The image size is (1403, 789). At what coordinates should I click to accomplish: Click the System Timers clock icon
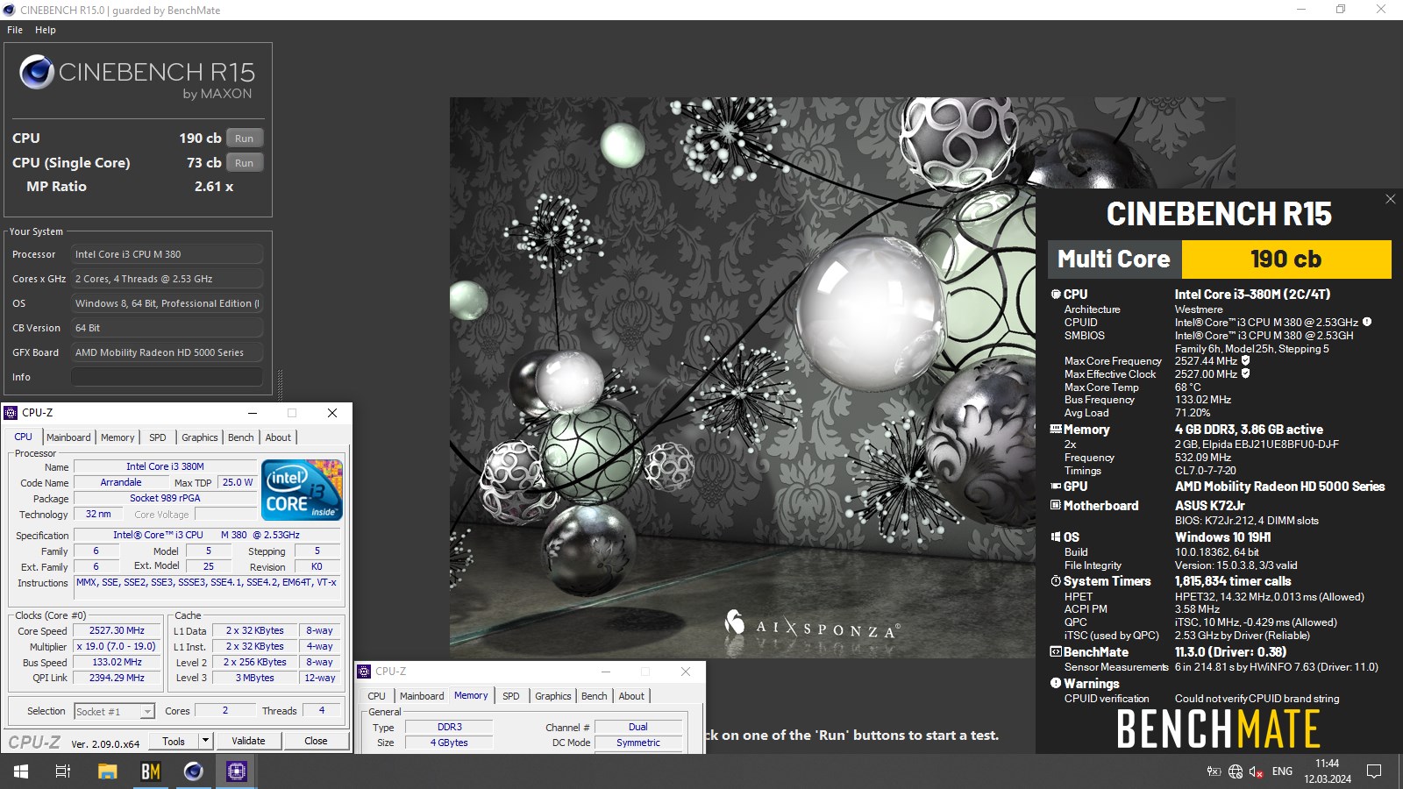[1056, 581]
